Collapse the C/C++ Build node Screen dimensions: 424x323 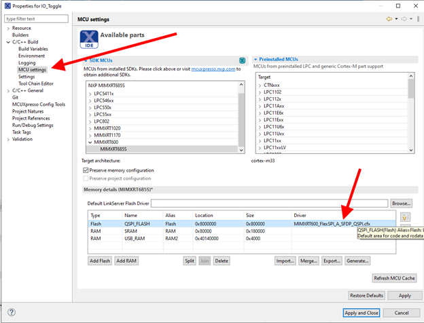8,42
